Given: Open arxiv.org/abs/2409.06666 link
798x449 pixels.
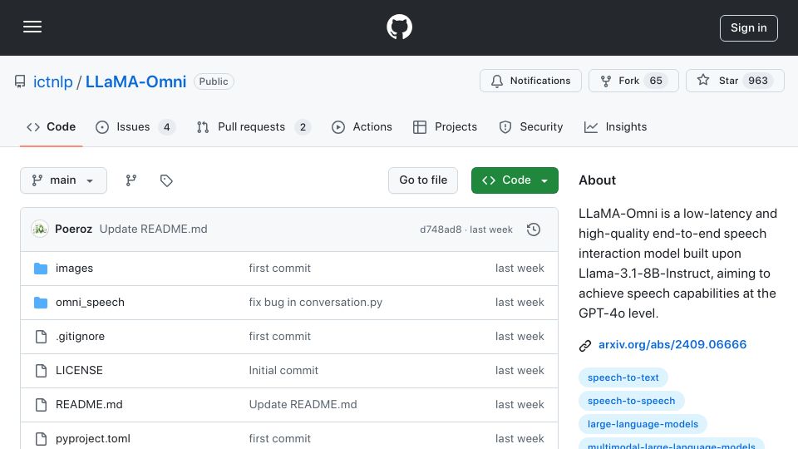Looking at the screenshot, I should [x=672, y=344].
